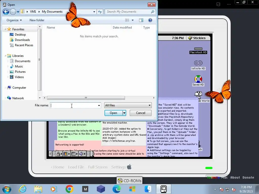Select Downloads under Favorites
Screen dimensions: 259x194
click(x=22, y=40)
